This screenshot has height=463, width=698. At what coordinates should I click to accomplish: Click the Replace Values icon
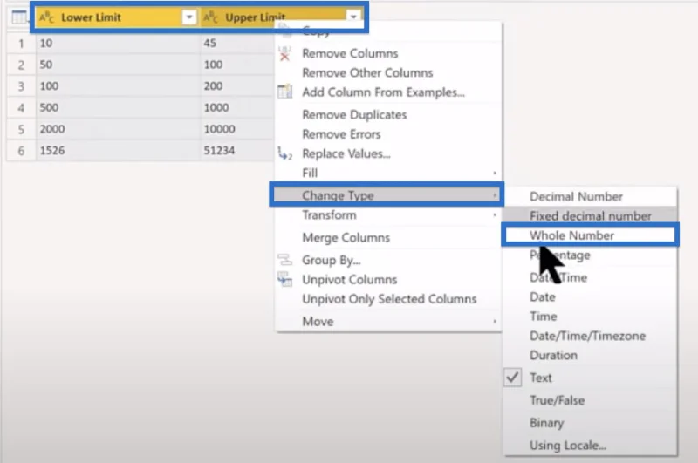pos(285,153)
